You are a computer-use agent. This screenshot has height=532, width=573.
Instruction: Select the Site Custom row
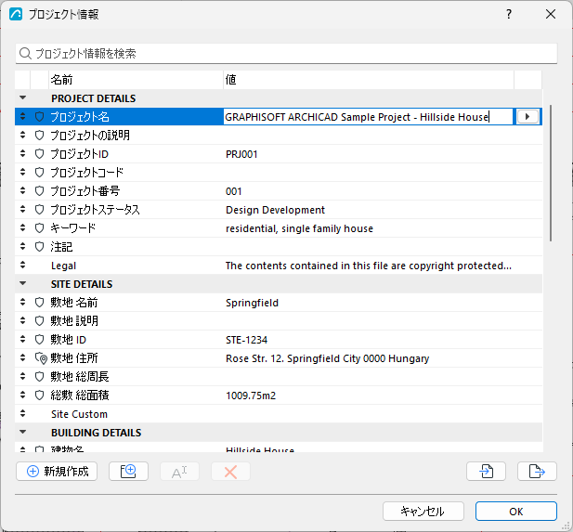tap(279, 413)
